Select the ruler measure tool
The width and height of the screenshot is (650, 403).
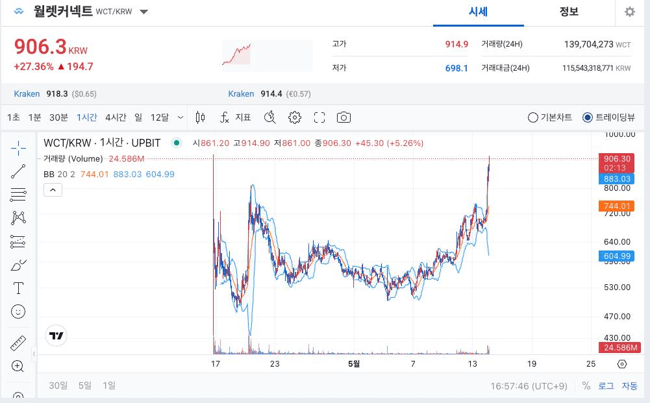point(18,343)
